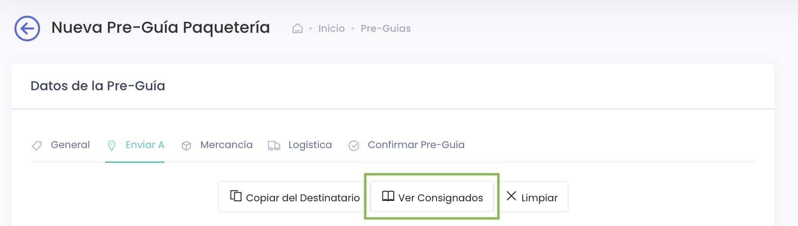Click the location pin icon beside Enviar A
The image size is (798, 226).
point(112,146)
